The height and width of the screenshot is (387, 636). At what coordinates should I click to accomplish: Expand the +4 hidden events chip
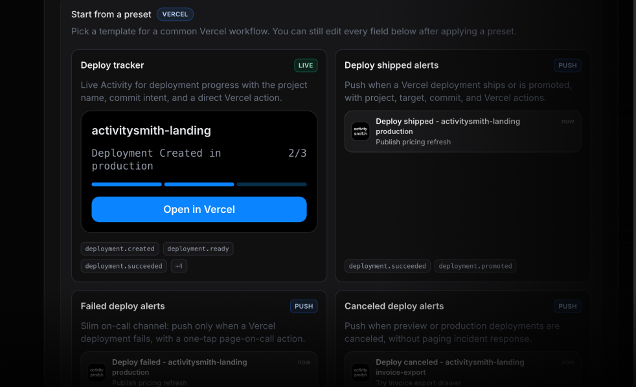179,265
